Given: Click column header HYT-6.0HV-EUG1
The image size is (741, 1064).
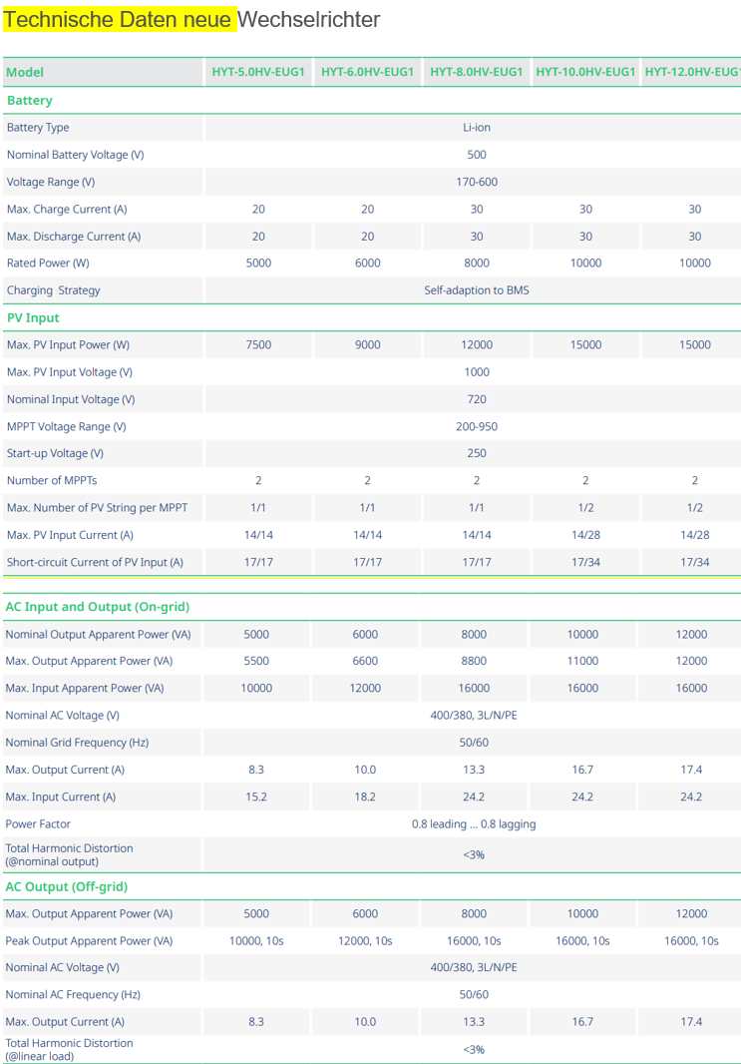Looking at the screenshot, I should [367, 72].
